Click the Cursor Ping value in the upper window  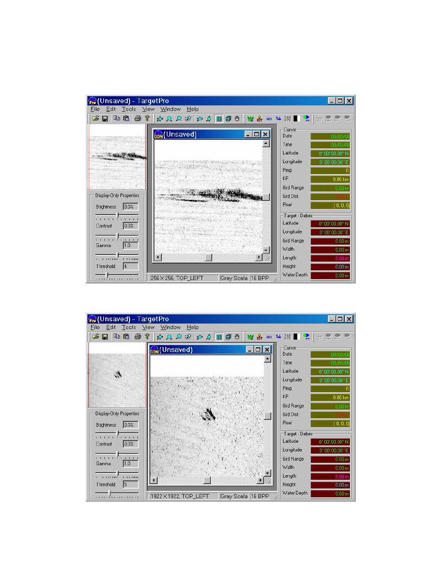pyautogui.click(x=330, y=170)
